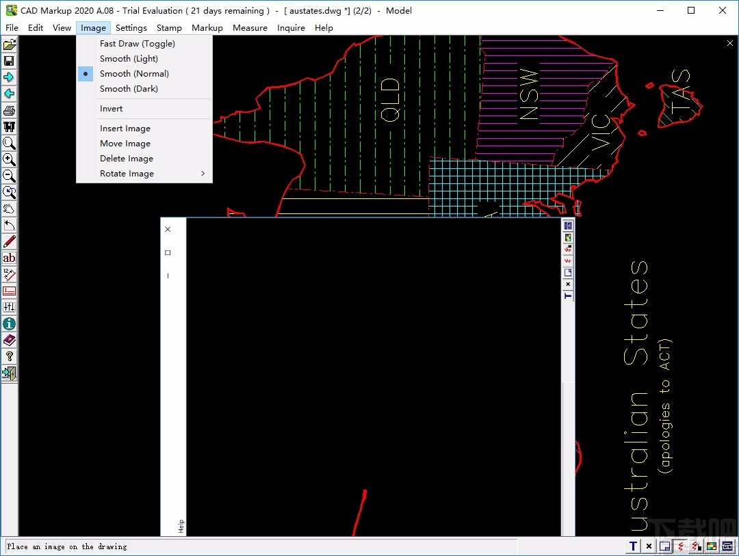Open the Stamp menu
739x556 pixels.
[169, 27]
